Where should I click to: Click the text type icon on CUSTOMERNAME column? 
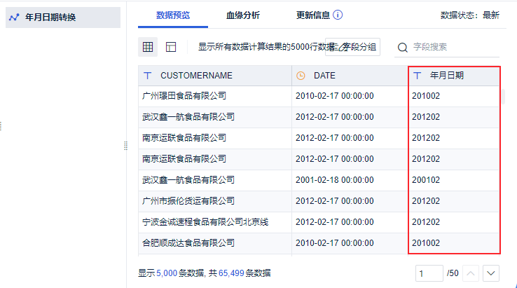[x=148, y=76]
